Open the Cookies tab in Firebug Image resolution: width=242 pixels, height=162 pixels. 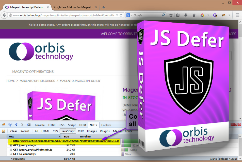(106, 125)
